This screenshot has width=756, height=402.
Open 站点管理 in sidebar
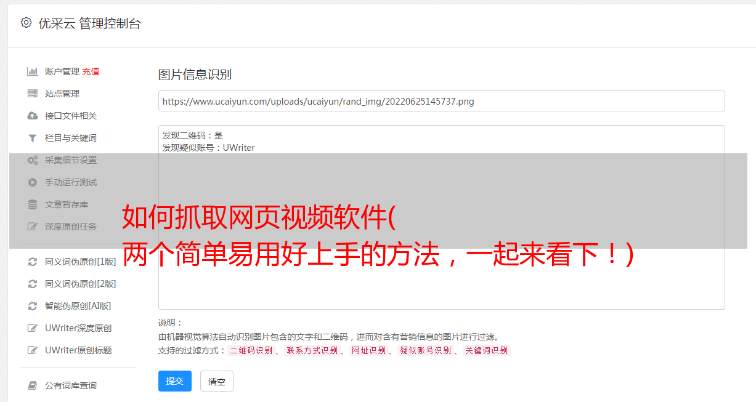[x=62, y=94]
